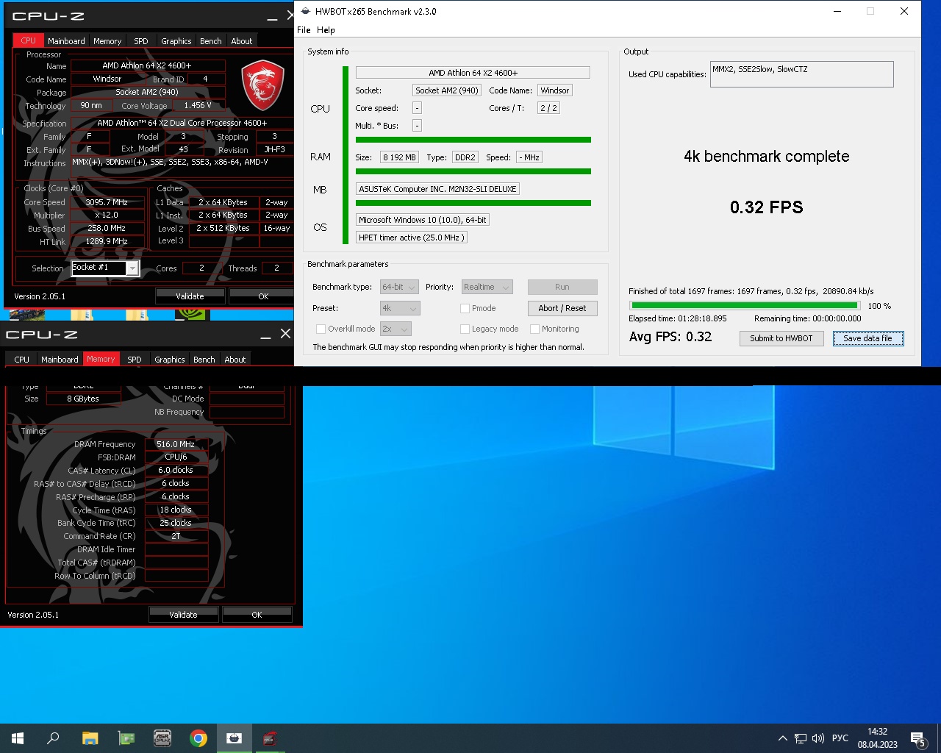Click the AMD Athlon 64 X2 4600+ system info field
The height and width of the screenshot is (753, 941).
[x=473, y=73]
